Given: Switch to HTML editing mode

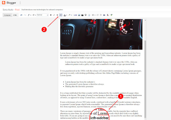Looking at the screenshot, I should tap(15, 15).
